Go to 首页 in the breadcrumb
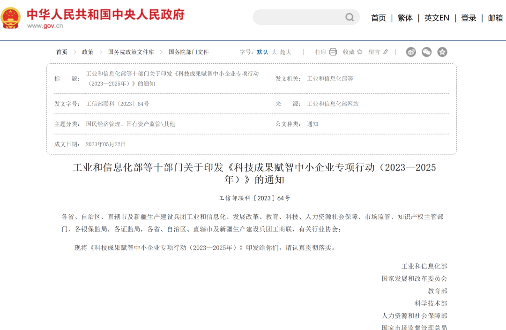506x330 pixels. pos(62,52)
